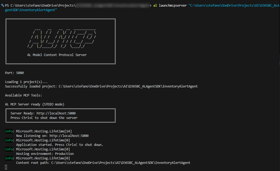This screenshot has height=171, width=280.
Task: Open the URL after "Now listening on"
Action: pyautogui.click(x=69, y=136)
